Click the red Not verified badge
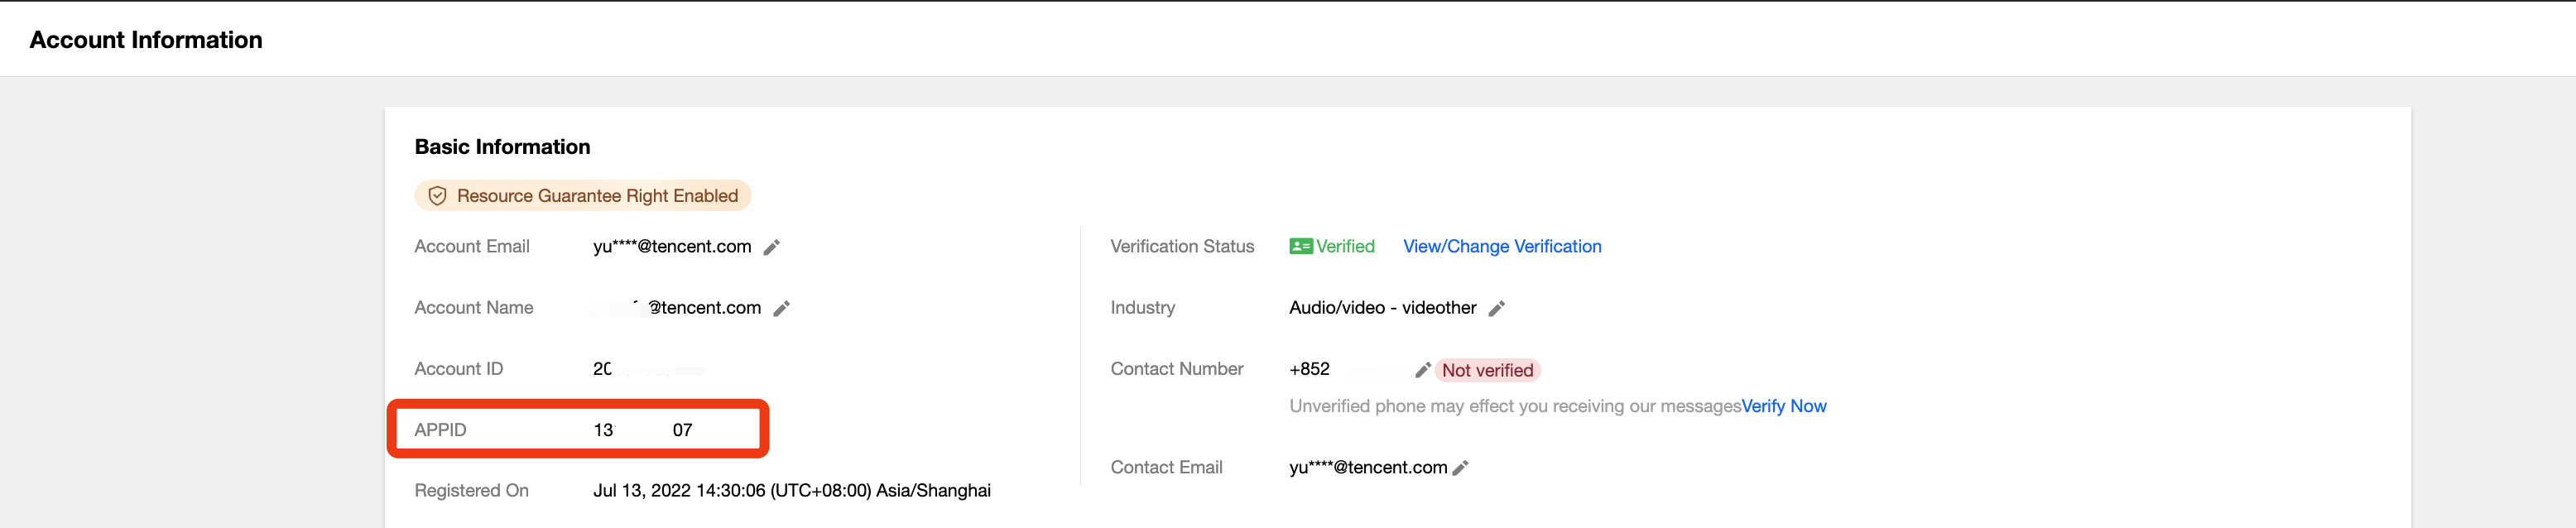The width and height of the screenshot is (2576, 528). tap(1487, 370)
